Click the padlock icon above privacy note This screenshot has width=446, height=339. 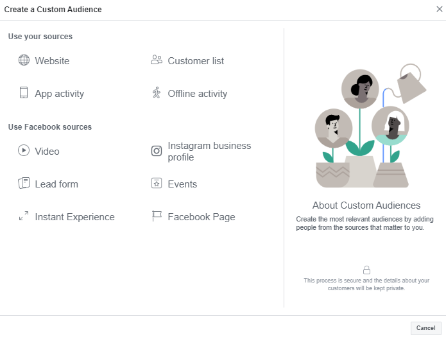(x=366, y=270)
